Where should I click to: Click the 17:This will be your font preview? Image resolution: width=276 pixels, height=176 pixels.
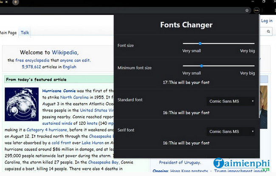tap(186, 82)
